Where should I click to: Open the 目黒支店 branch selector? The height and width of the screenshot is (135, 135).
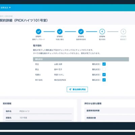[x=6, y=8]
